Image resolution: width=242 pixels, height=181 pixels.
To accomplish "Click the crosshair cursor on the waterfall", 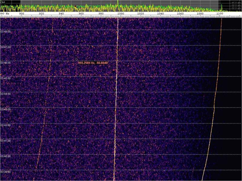I will [x=76, y=59].
